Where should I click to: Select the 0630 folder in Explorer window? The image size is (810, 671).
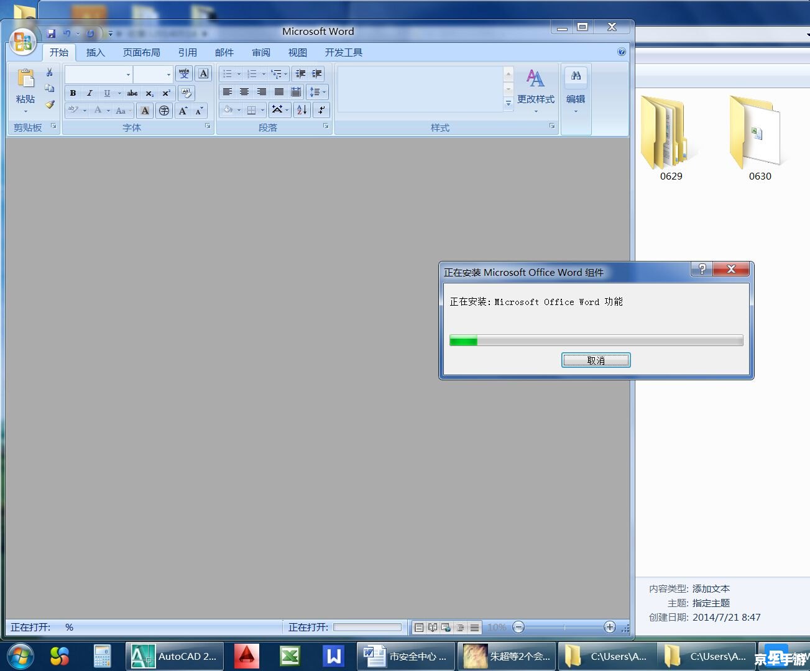[x=760, y=138]
